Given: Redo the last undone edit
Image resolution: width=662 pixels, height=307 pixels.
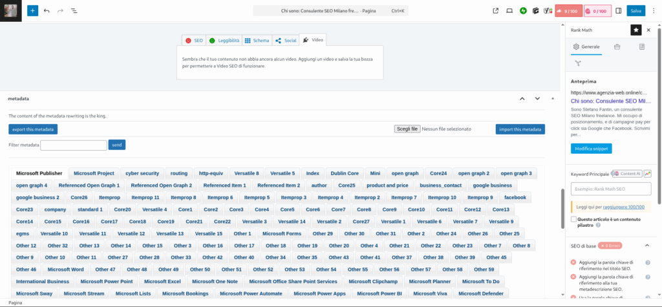Looking at the screenshot, I should 60,10.
